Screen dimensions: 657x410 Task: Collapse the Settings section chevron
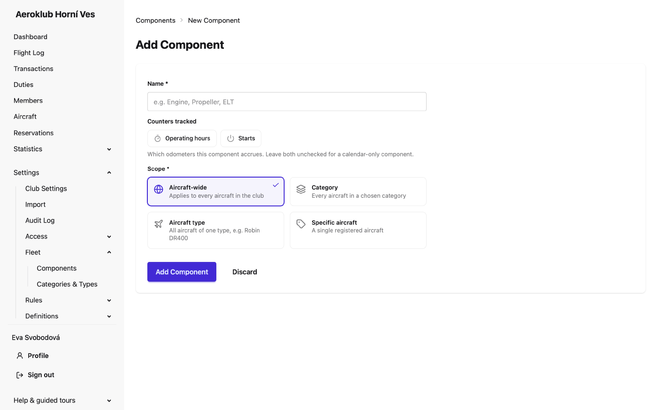[x=109, y=173]
